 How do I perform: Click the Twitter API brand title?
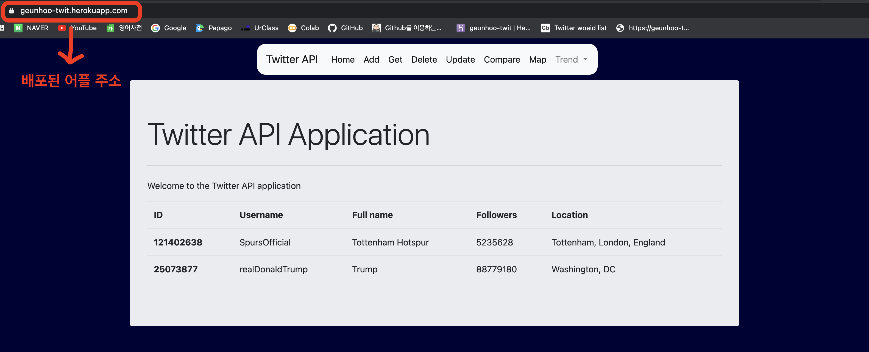(x=292, y=59)
